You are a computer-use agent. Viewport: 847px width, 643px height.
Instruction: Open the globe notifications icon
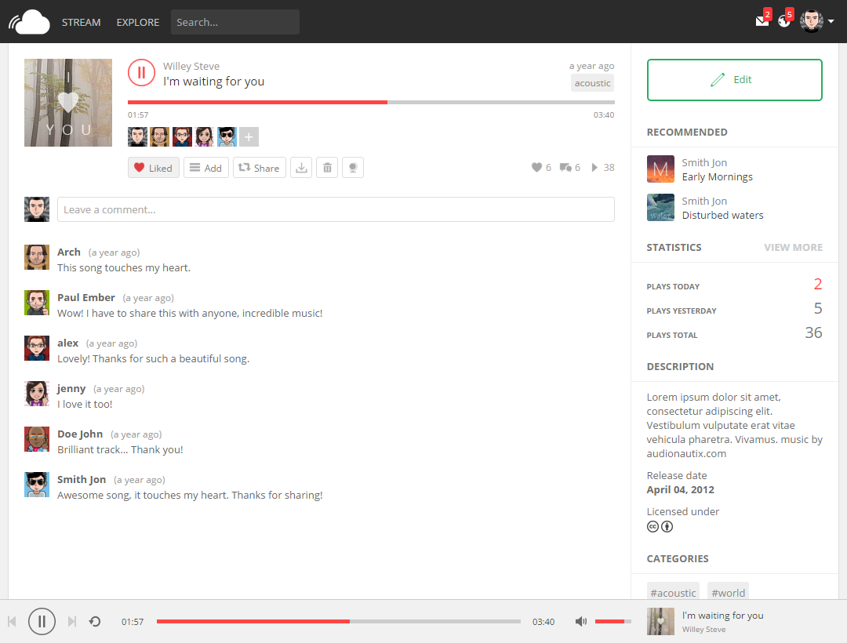point(783,22)
